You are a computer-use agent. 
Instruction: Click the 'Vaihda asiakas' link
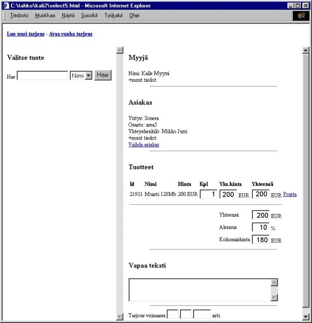point(144,145)
